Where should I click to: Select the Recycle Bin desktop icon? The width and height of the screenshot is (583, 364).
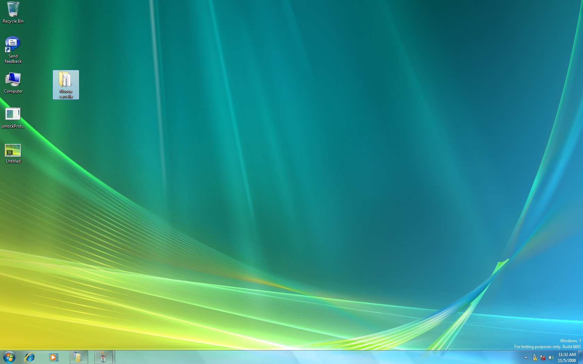13,9
